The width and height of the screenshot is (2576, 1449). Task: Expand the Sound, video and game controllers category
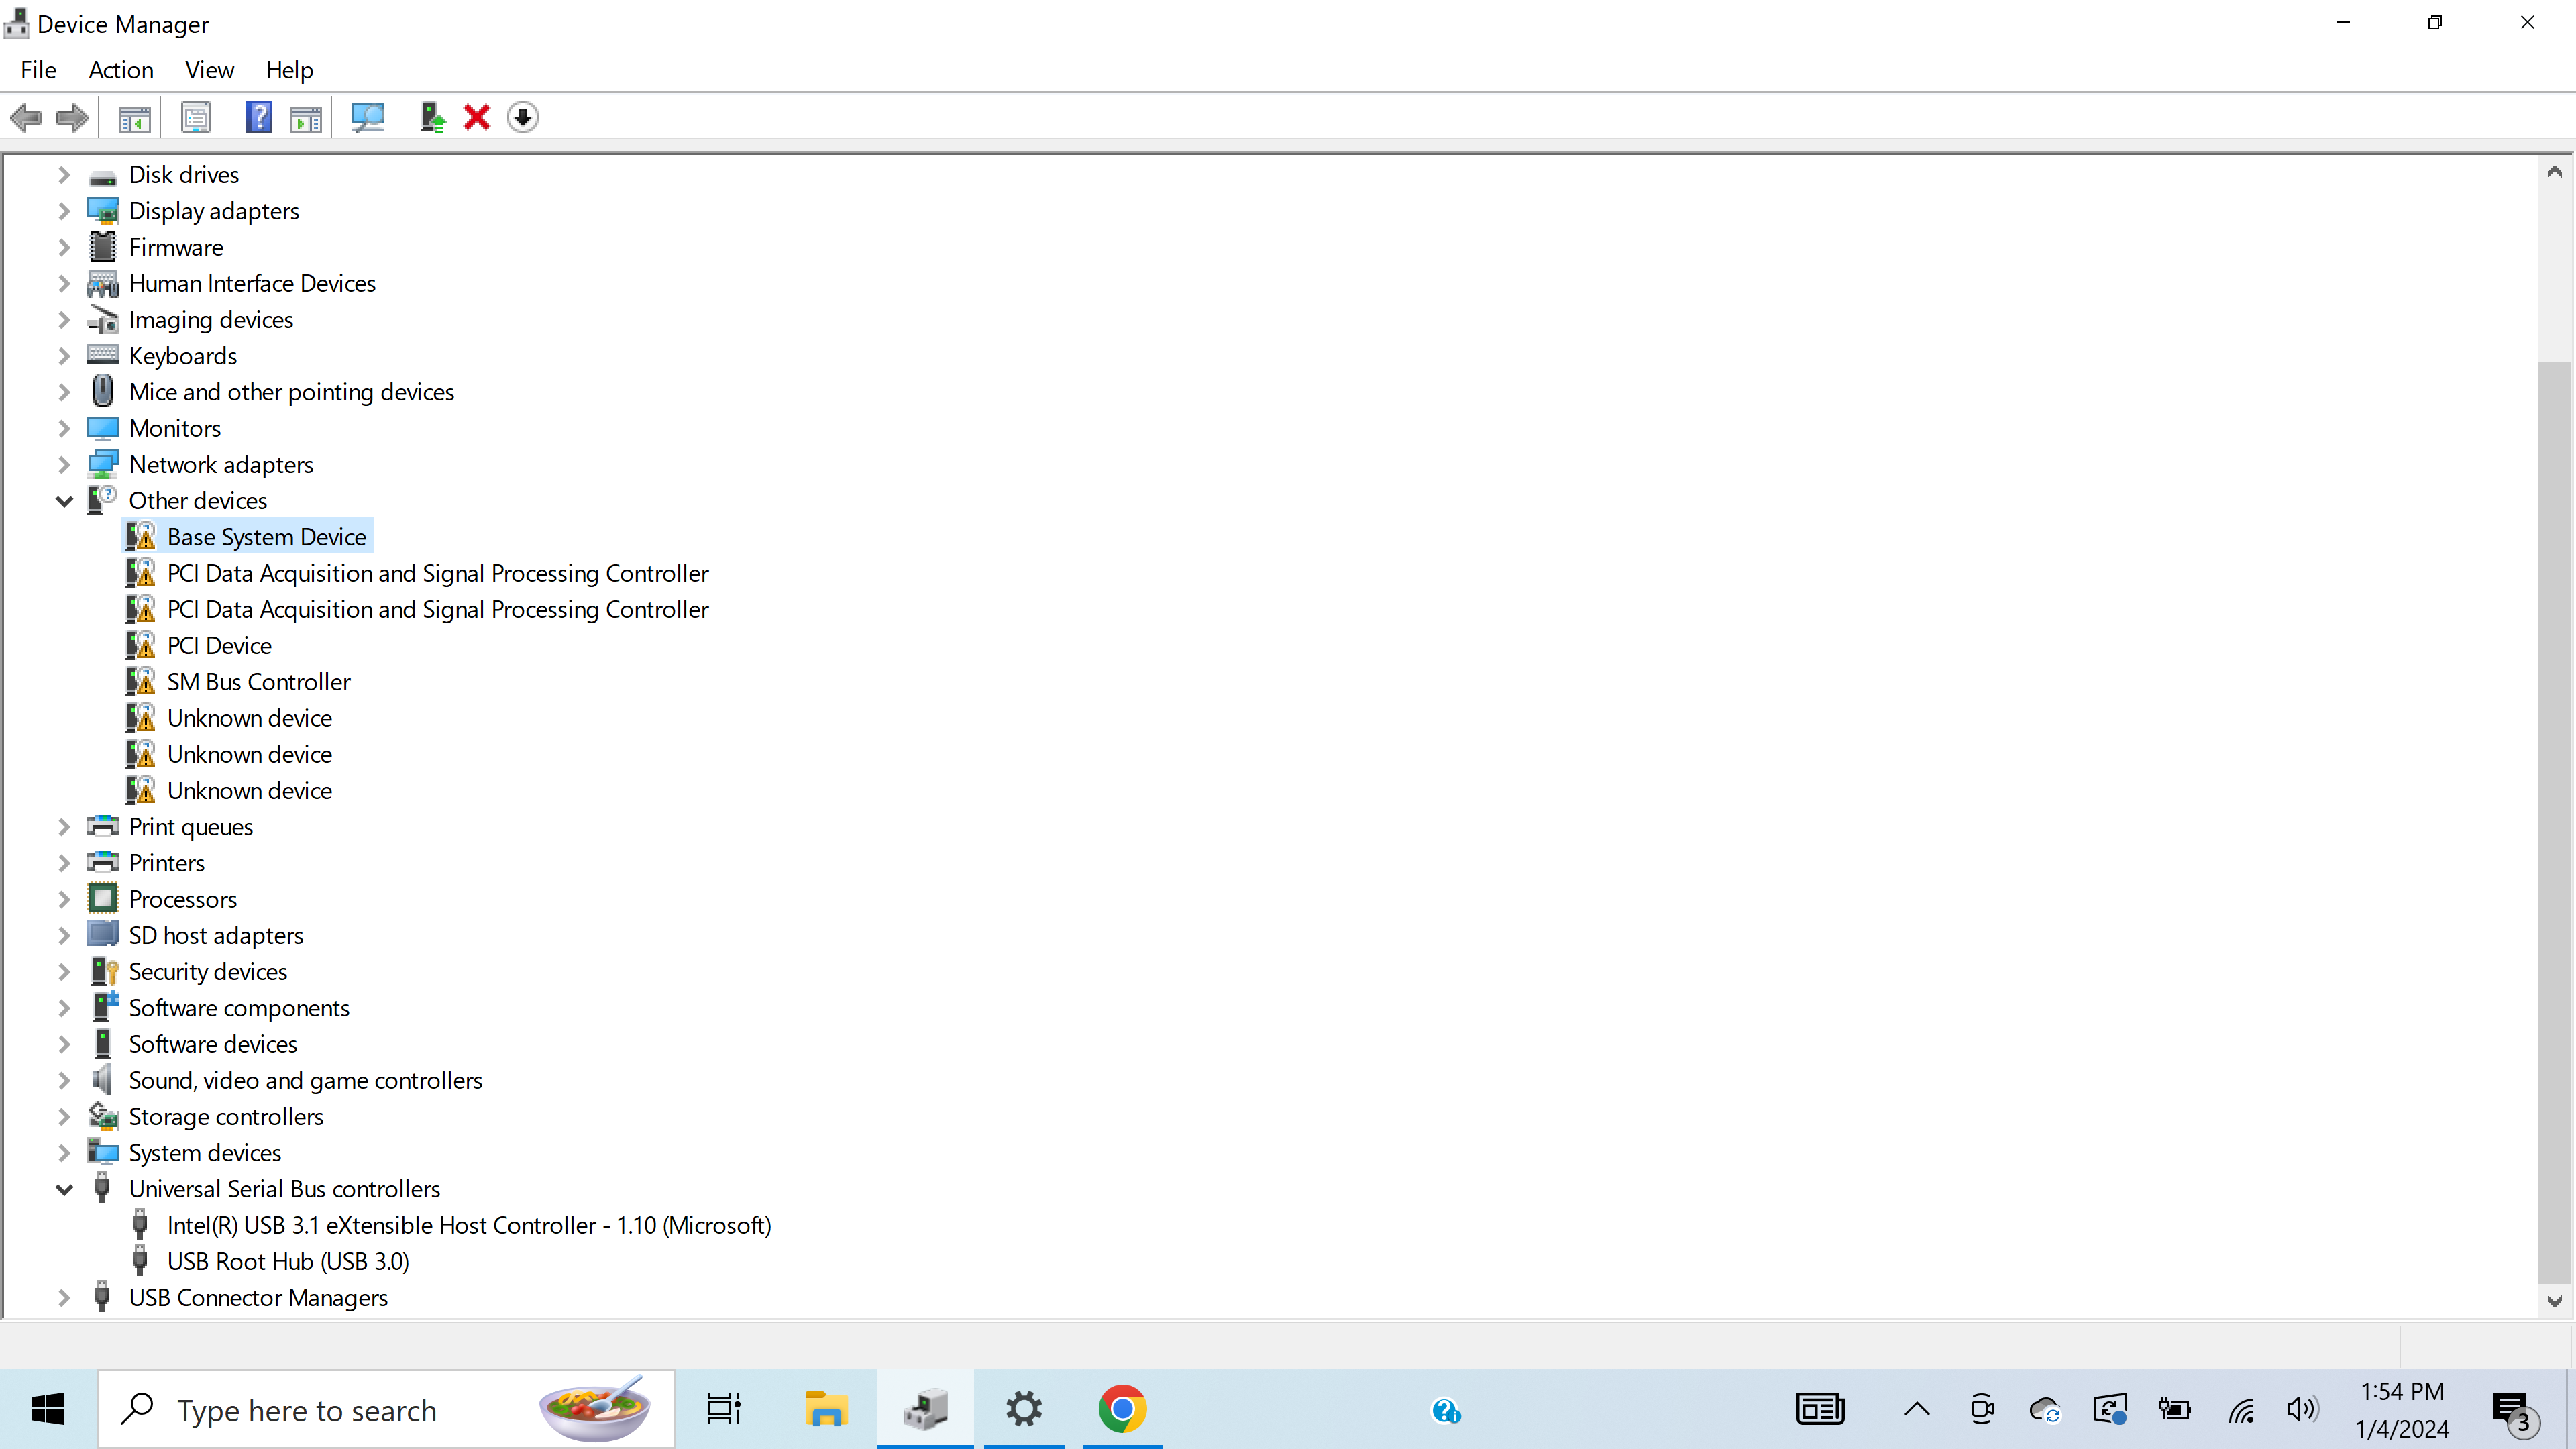coord(64,1080)
